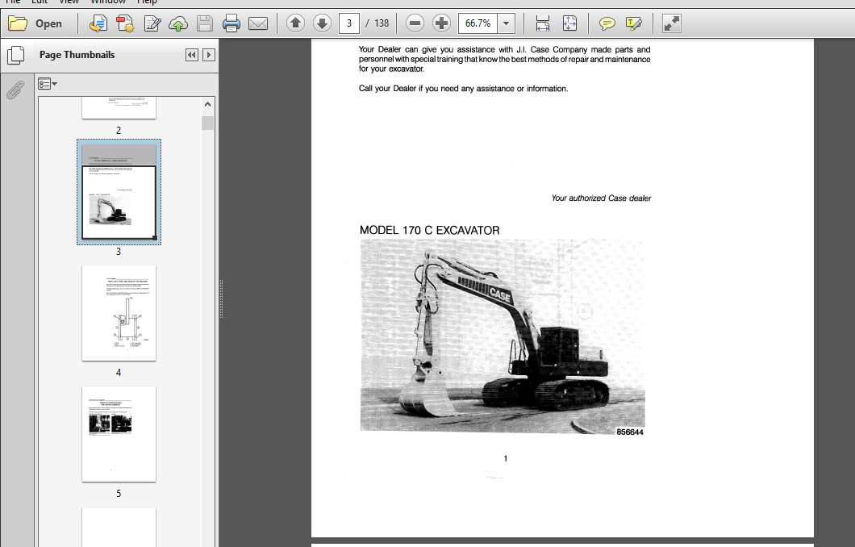The height and width of the screenshot is (547, 855).
Task: Zoom out with the minus button
Action: pos(415,23)
